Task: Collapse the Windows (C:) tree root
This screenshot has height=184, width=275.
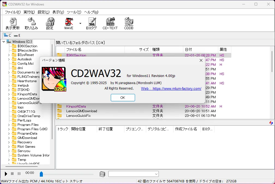Action: click(4, 41)
